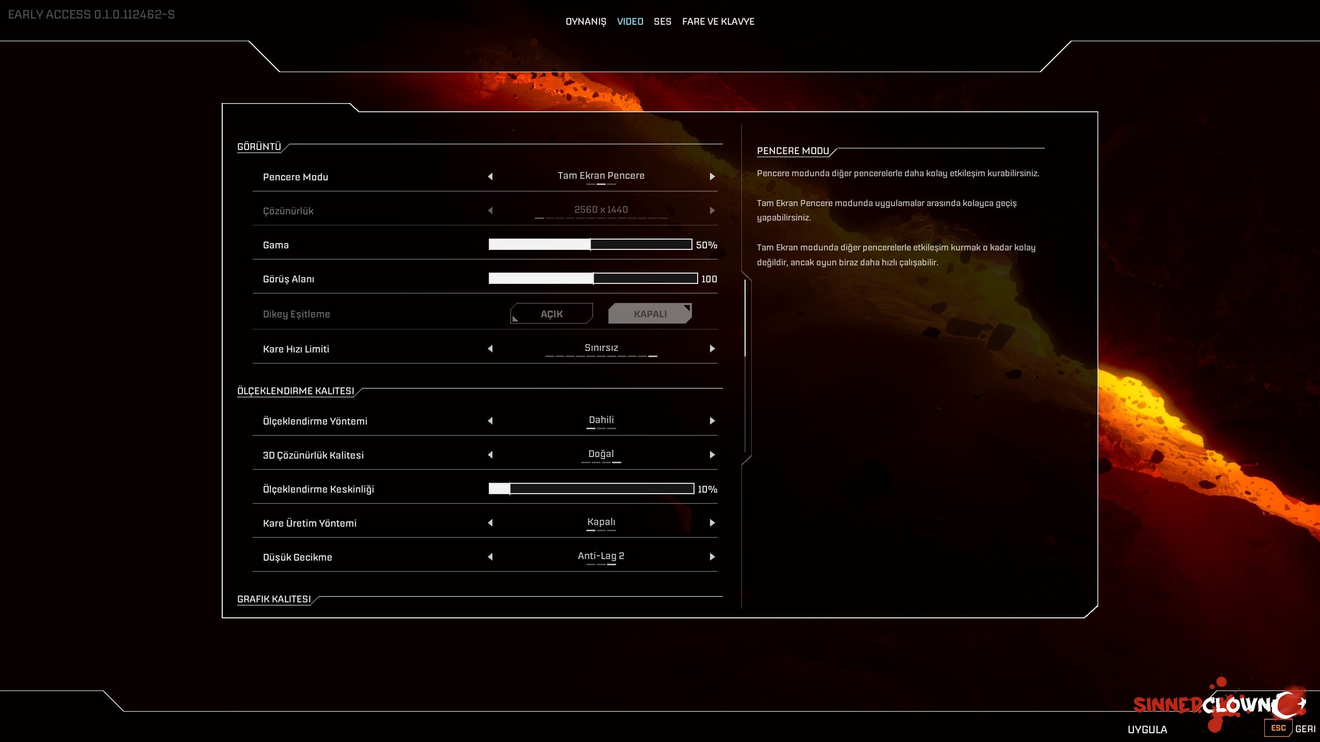
Task: Switch to FARE VE KLAVYE tab
Action: [718, 22]
